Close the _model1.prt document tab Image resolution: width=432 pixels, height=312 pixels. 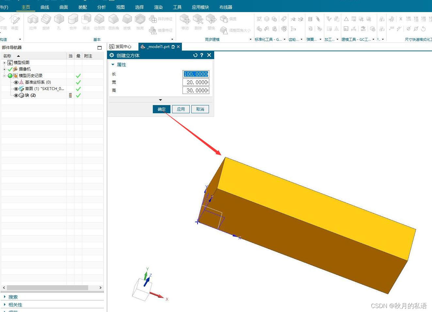pyautogui.click(x=178, y=47)
